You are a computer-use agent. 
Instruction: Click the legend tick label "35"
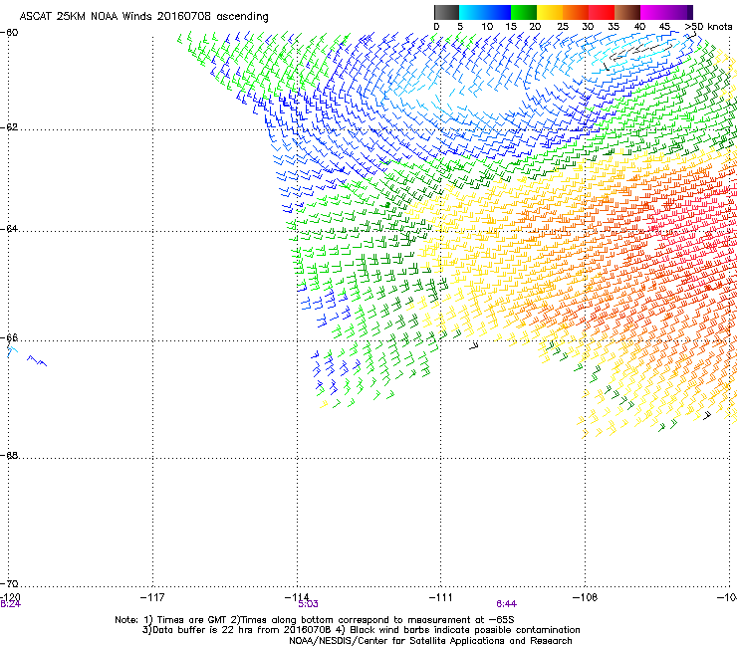(x=614, y=27)
